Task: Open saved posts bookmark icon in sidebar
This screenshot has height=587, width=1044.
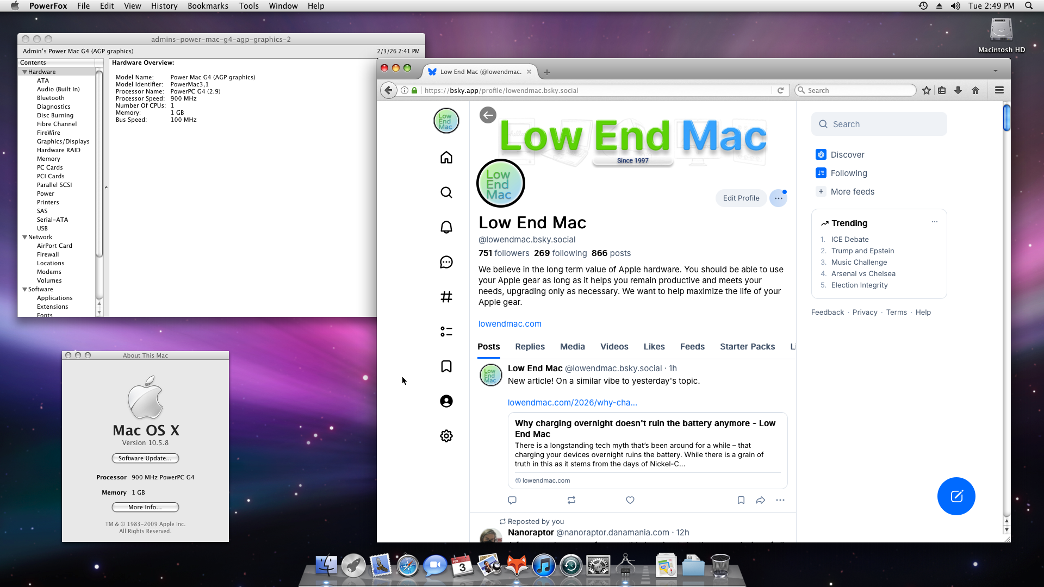Action: (446, 366)
